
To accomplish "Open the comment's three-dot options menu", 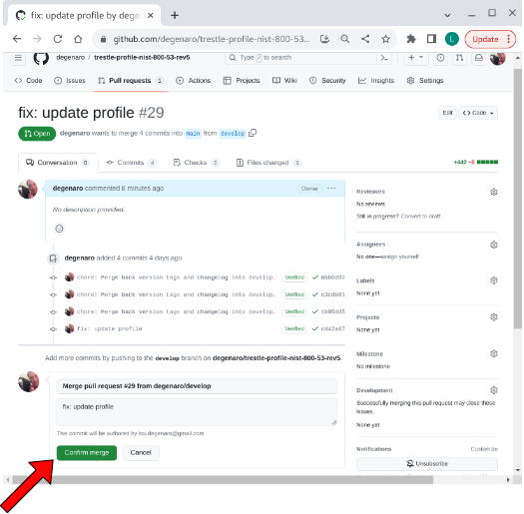I will pyautogui.click(x=331, y=189).
